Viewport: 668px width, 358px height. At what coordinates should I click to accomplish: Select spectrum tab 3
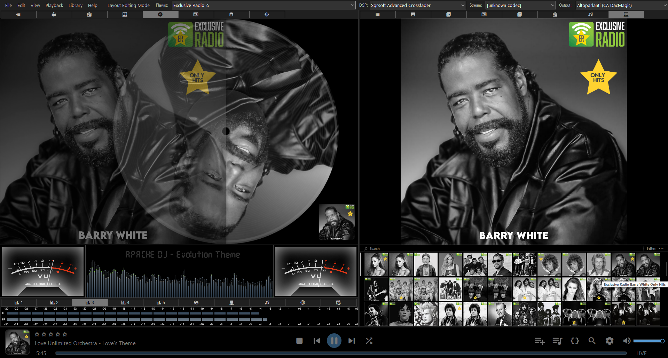point(90,303)
